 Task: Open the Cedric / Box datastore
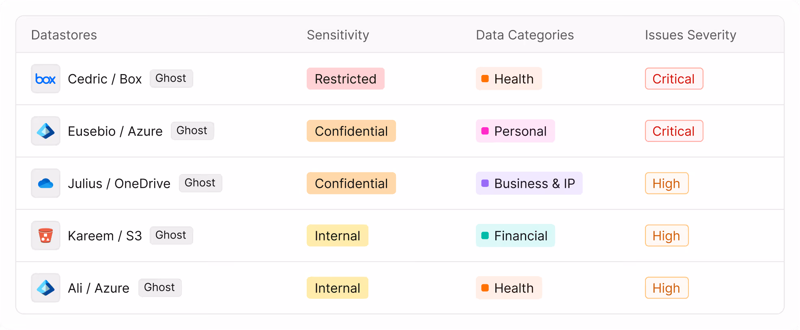[x=105, y=79]
